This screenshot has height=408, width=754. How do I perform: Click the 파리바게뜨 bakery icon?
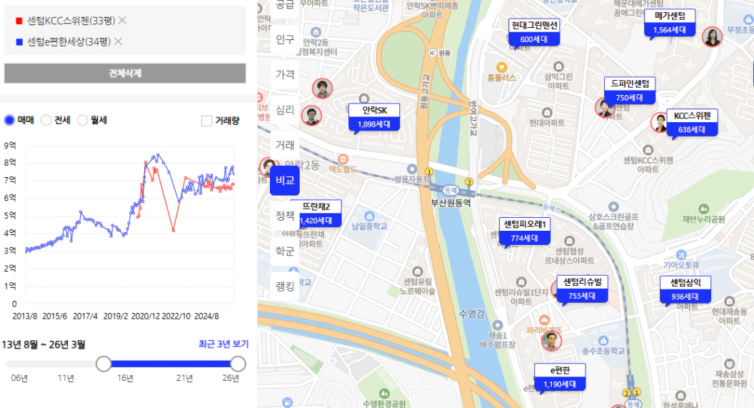click(544, 319)
